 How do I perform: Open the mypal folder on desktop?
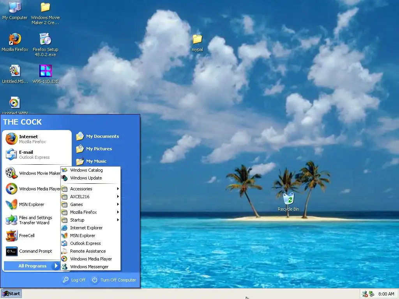pyautogui.click(x=197, y=43)
